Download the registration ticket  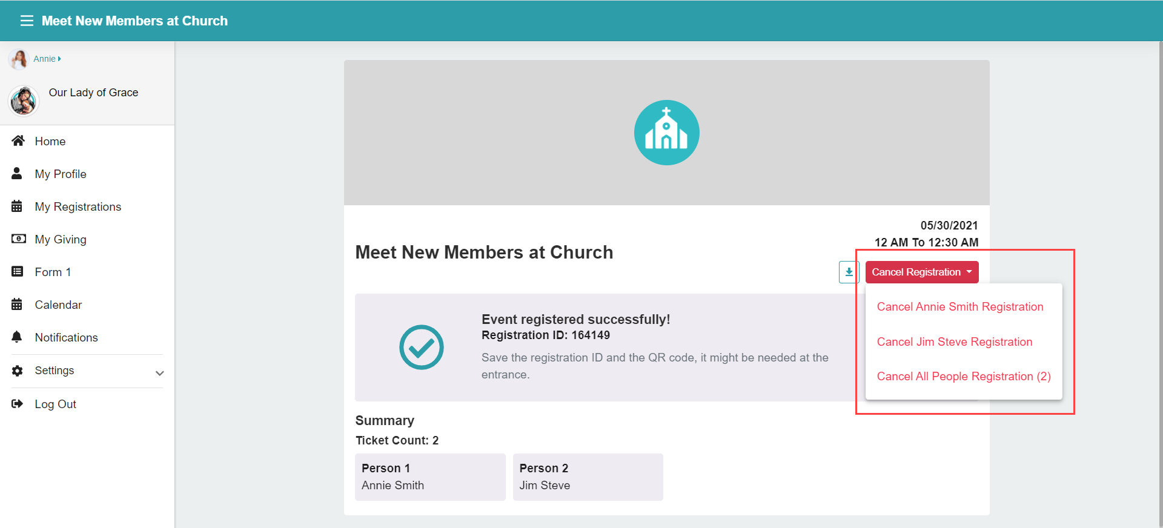pos(849,272)
